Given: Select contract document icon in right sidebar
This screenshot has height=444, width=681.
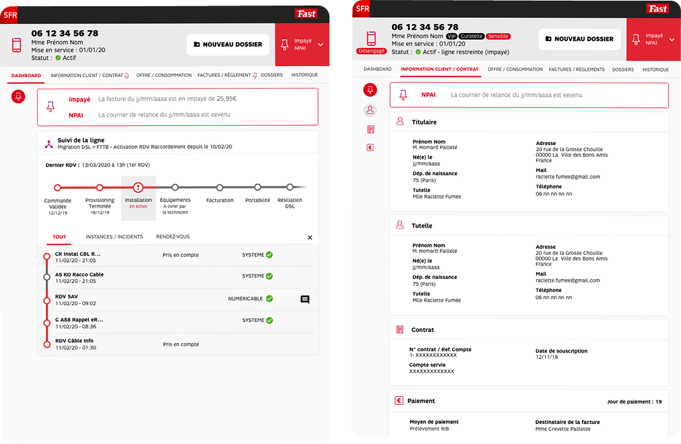Looking at the screenshot, I should point(370,129).
